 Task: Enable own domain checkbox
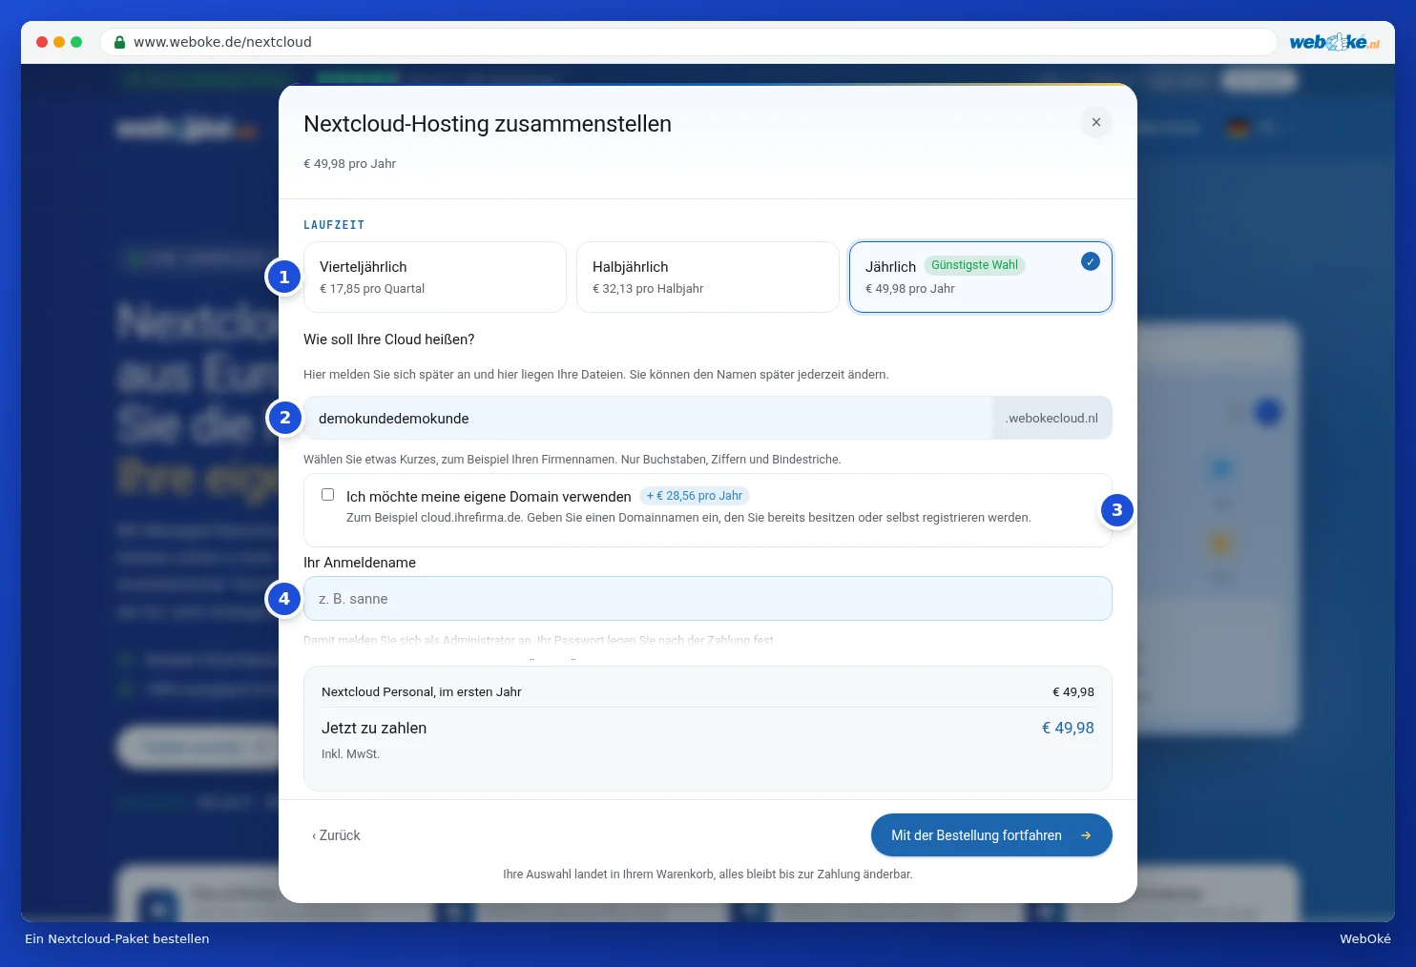(327, 494)
